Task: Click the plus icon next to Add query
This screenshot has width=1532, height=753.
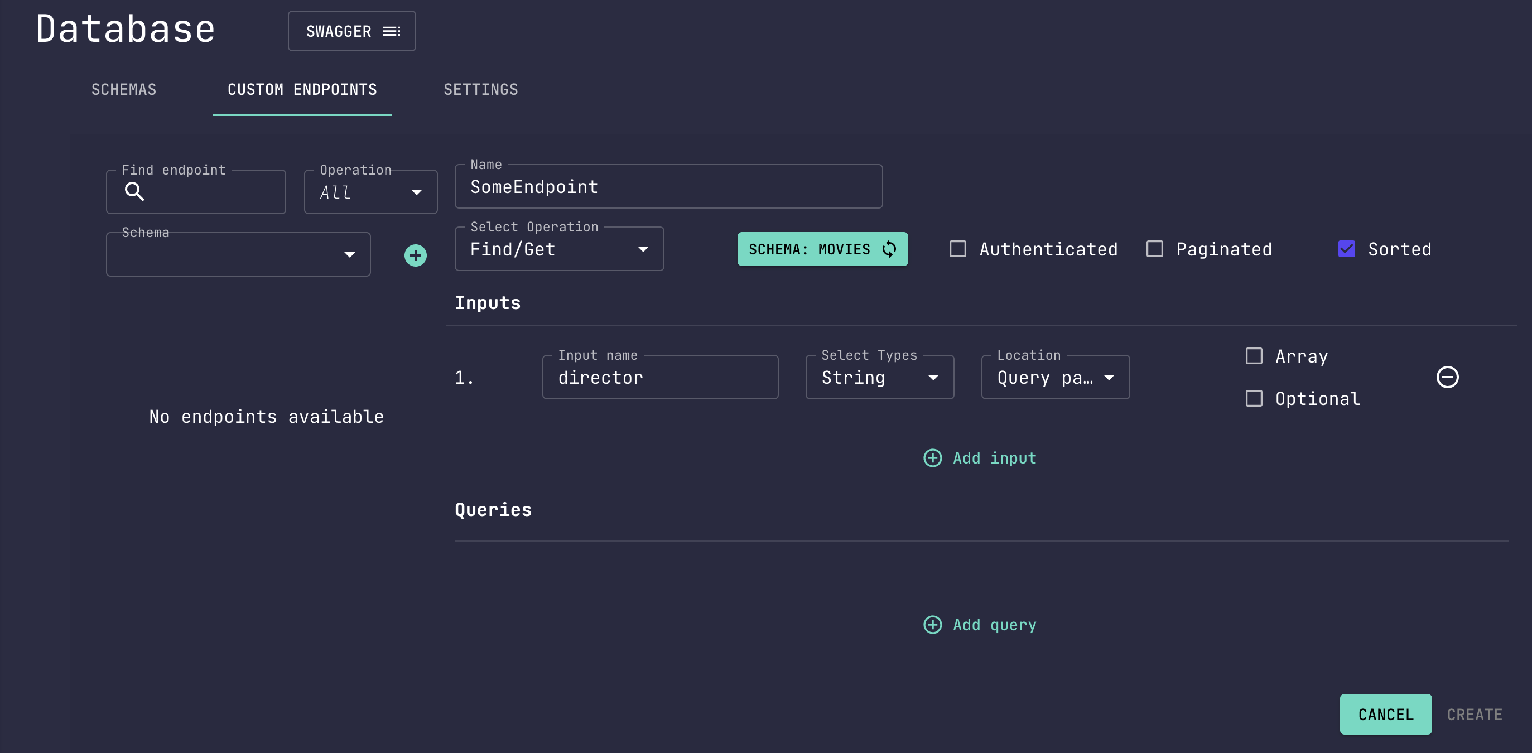Action: [x=932, y=625]
